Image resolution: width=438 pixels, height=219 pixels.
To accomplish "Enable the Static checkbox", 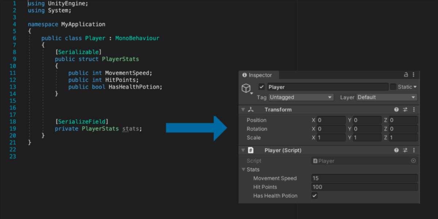I will (393, 87).
